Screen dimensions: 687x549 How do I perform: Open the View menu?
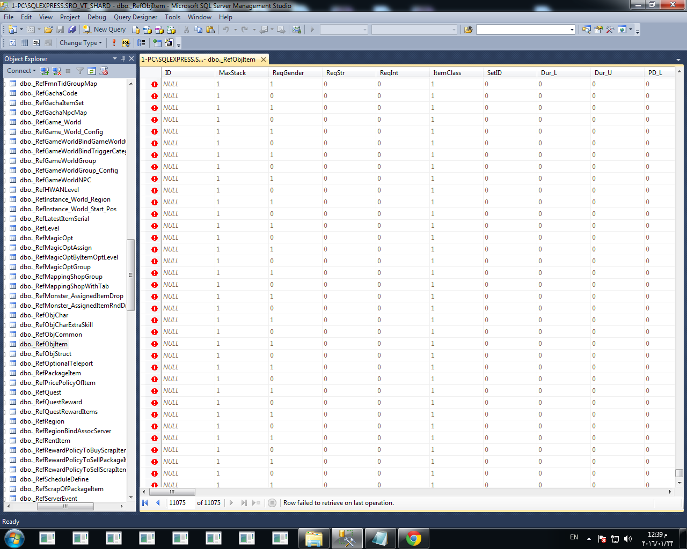(46, 17)
